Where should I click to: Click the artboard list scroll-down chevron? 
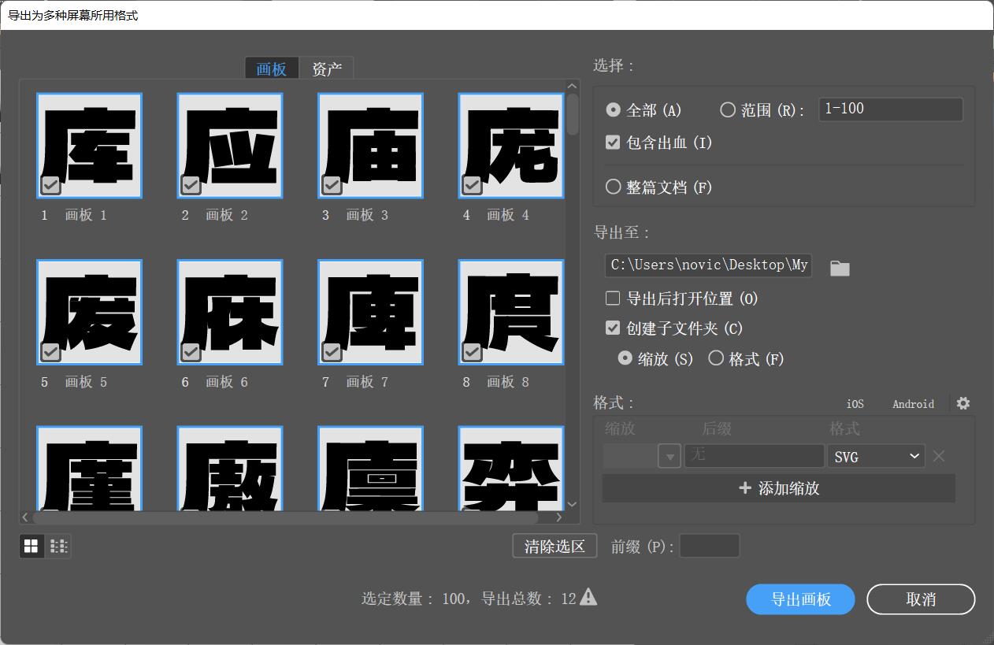pos(572,504)
